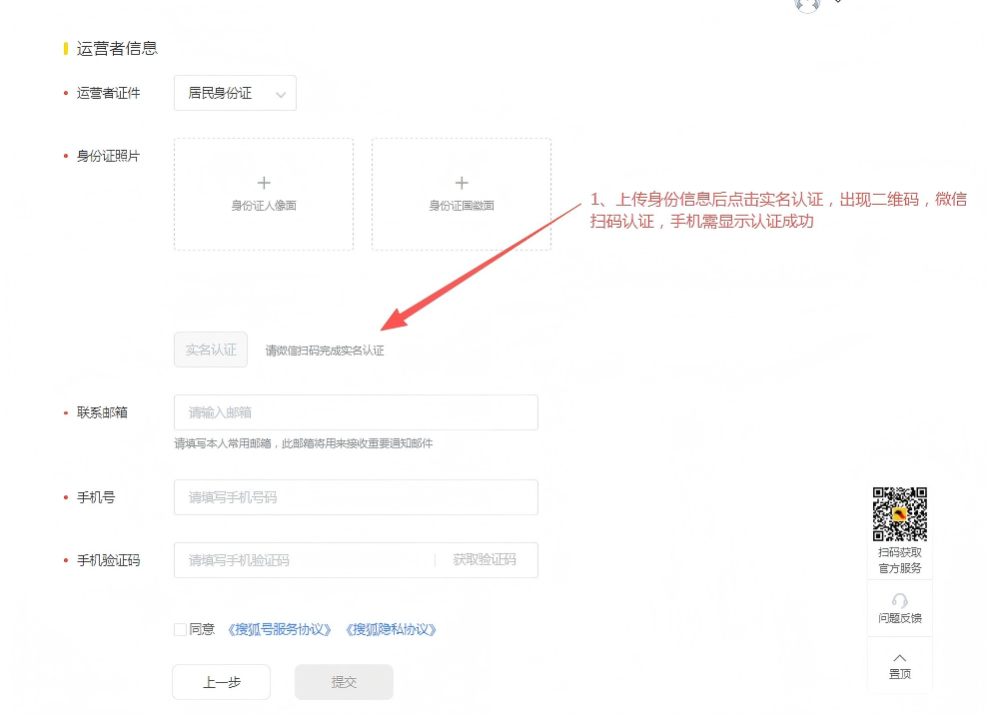Click the 置顶 up-arrow icon

click(900, 657)
